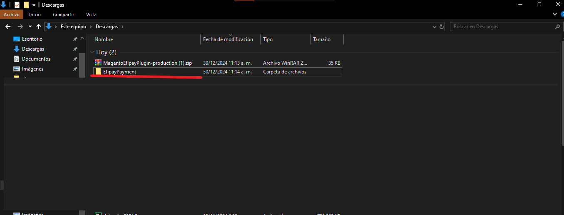The height and width of the screenshot is (215, 564).
Task: Refresh the Descargas folder view
Action: 442,27
